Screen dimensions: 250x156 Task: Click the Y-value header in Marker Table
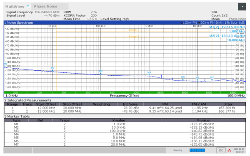pos(203,120)
